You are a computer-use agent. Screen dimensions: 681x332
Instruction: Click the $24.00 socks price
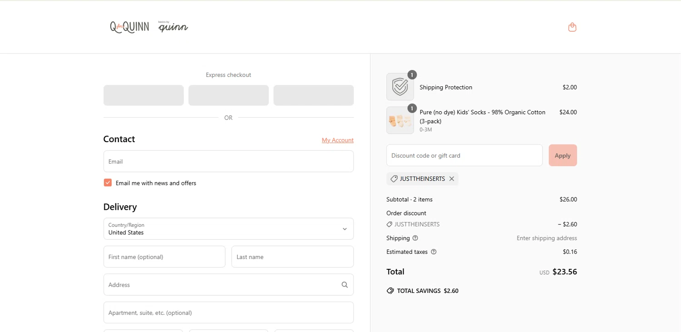568,112
